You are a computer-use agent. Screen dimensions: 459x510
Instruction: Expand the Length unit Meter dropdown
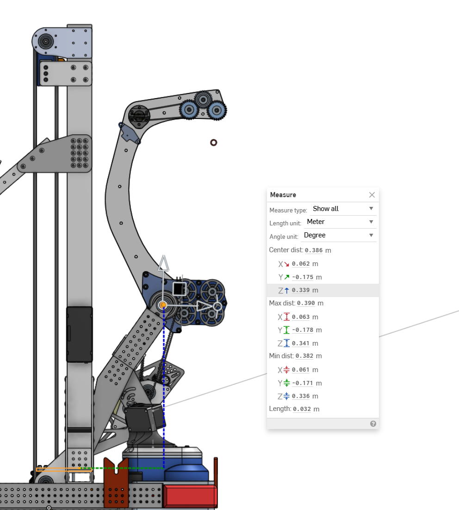point(339,222)
